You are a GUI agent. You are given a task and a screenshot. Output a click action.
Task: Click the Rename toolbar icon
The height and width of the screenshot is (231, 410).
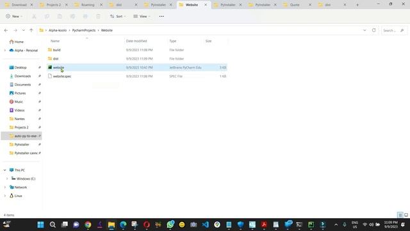72,16
